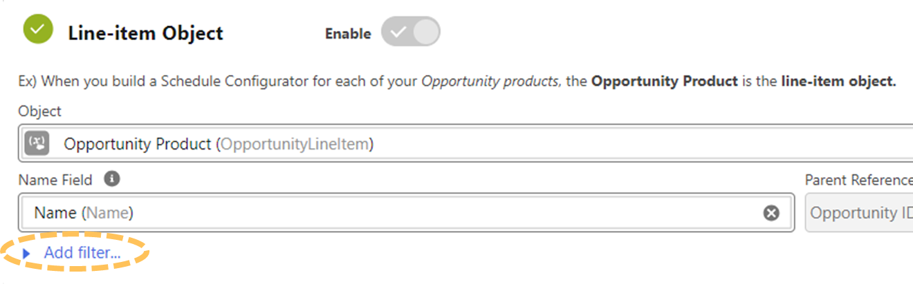Click the italic Opportunity products text

click(x=489, y=81)
